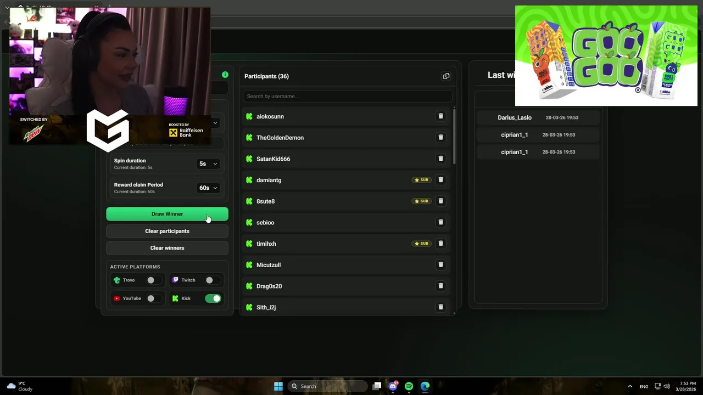This screenshot has width=703, height=395.
Task: Show hidden system tray icons
Action: click(x=630, y=386)
